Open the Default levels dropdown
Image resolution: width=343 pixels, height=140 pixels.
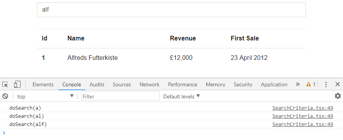pyautogui.click(x=182, y=96)
